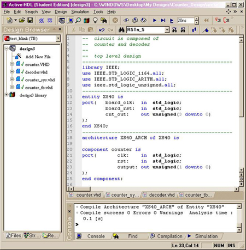Expand the design3 library node
This screenshot has height=250, width=246.
click(7, 95)
